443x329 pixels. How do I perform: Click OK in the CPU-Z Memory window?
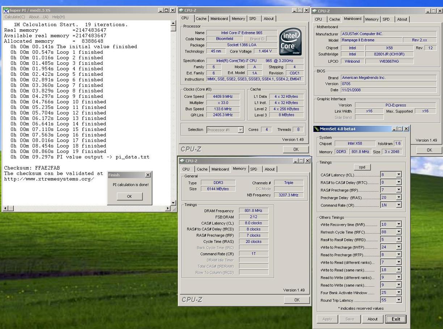pyautogui.click(x=297, y=300)
